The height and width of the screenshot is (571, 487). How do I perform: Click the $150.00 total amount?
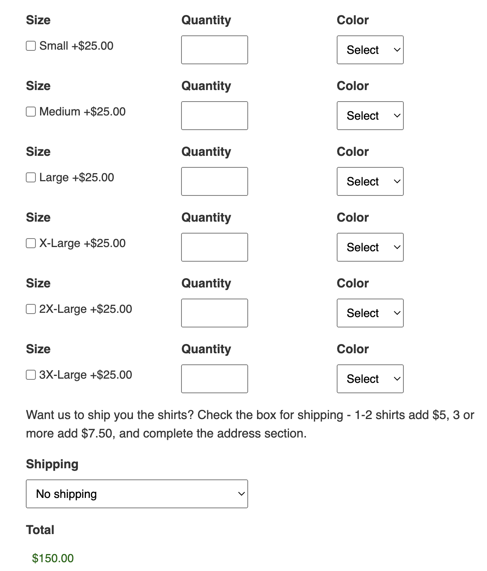click(53, 558)
